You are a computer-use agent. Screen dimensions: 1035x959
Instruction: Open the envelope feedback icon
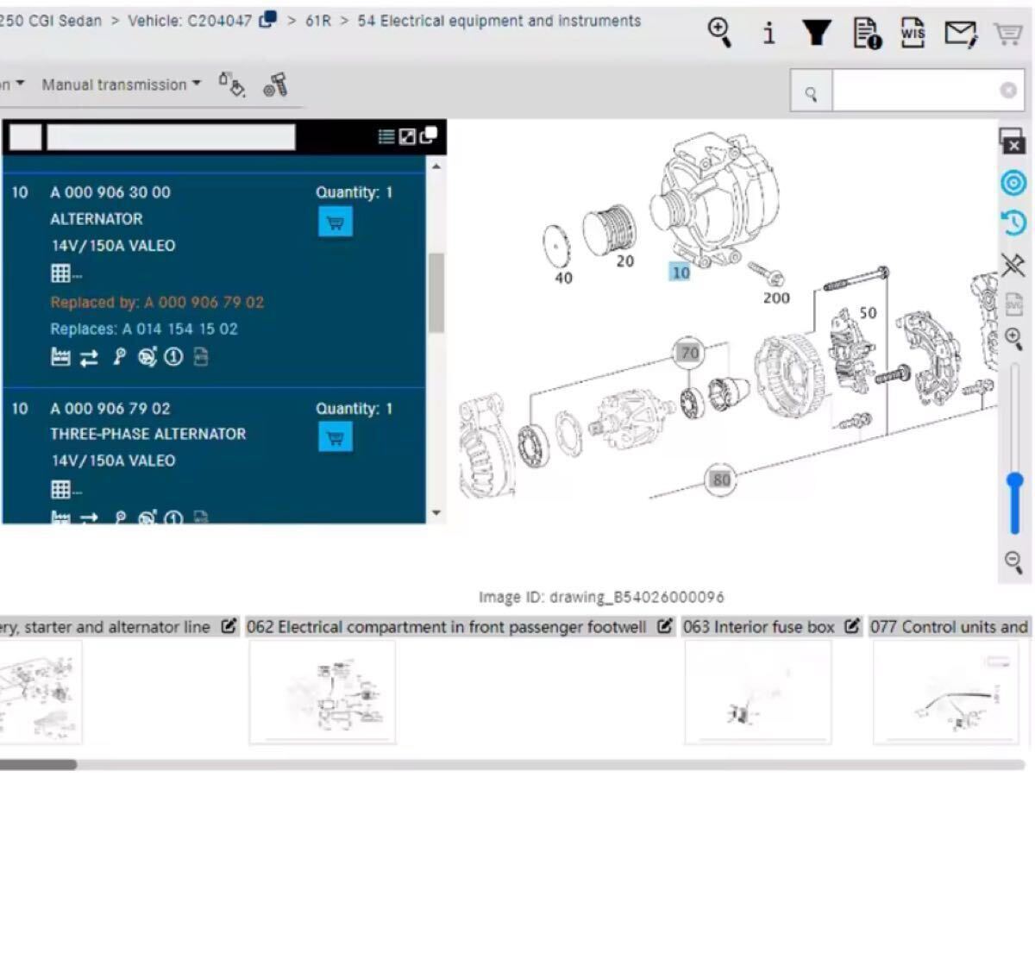[960, 34]
